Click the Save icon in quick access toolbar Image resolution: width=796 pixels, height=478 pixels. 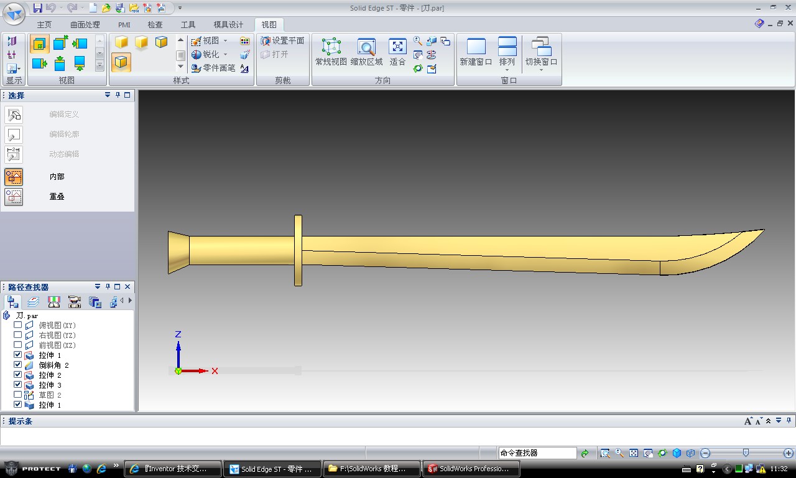click(38, 8)
